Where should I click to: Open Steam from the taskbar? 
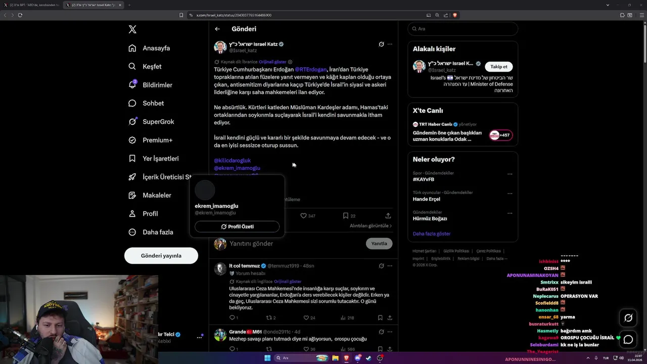point(368,358)
